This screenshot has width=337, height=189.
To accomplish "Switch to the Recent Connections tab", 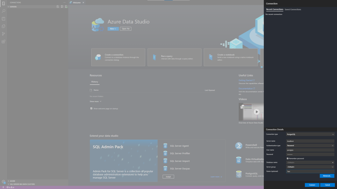I will [x=274, y=9].
